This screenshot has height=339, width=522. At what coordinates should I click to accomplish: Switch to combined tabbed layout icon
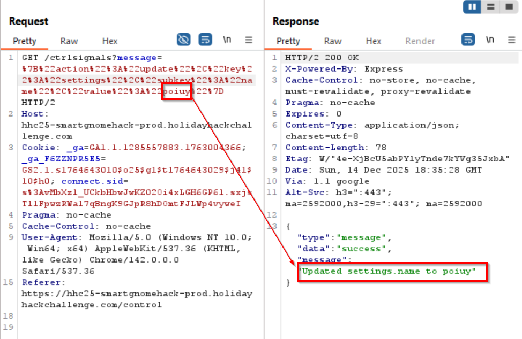[508, 7]
